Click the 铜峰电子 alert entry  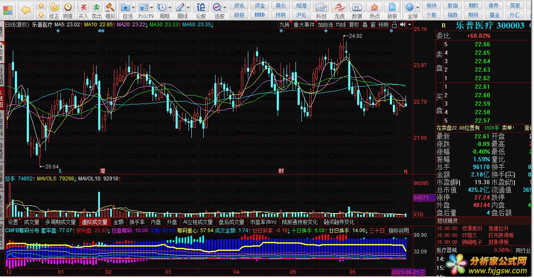coord(472,242)
